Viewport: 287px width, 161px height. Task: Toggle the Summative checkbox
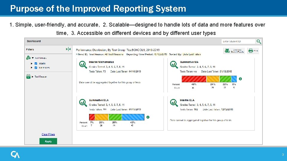point(36,68)
